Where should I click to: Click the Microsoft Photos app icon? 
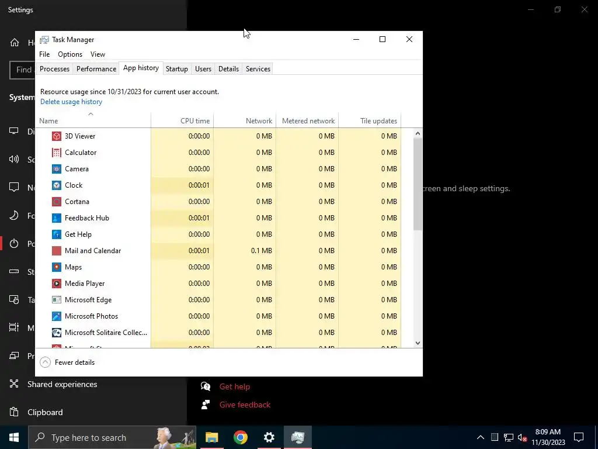pyautogui.click(x=57, y=316)
